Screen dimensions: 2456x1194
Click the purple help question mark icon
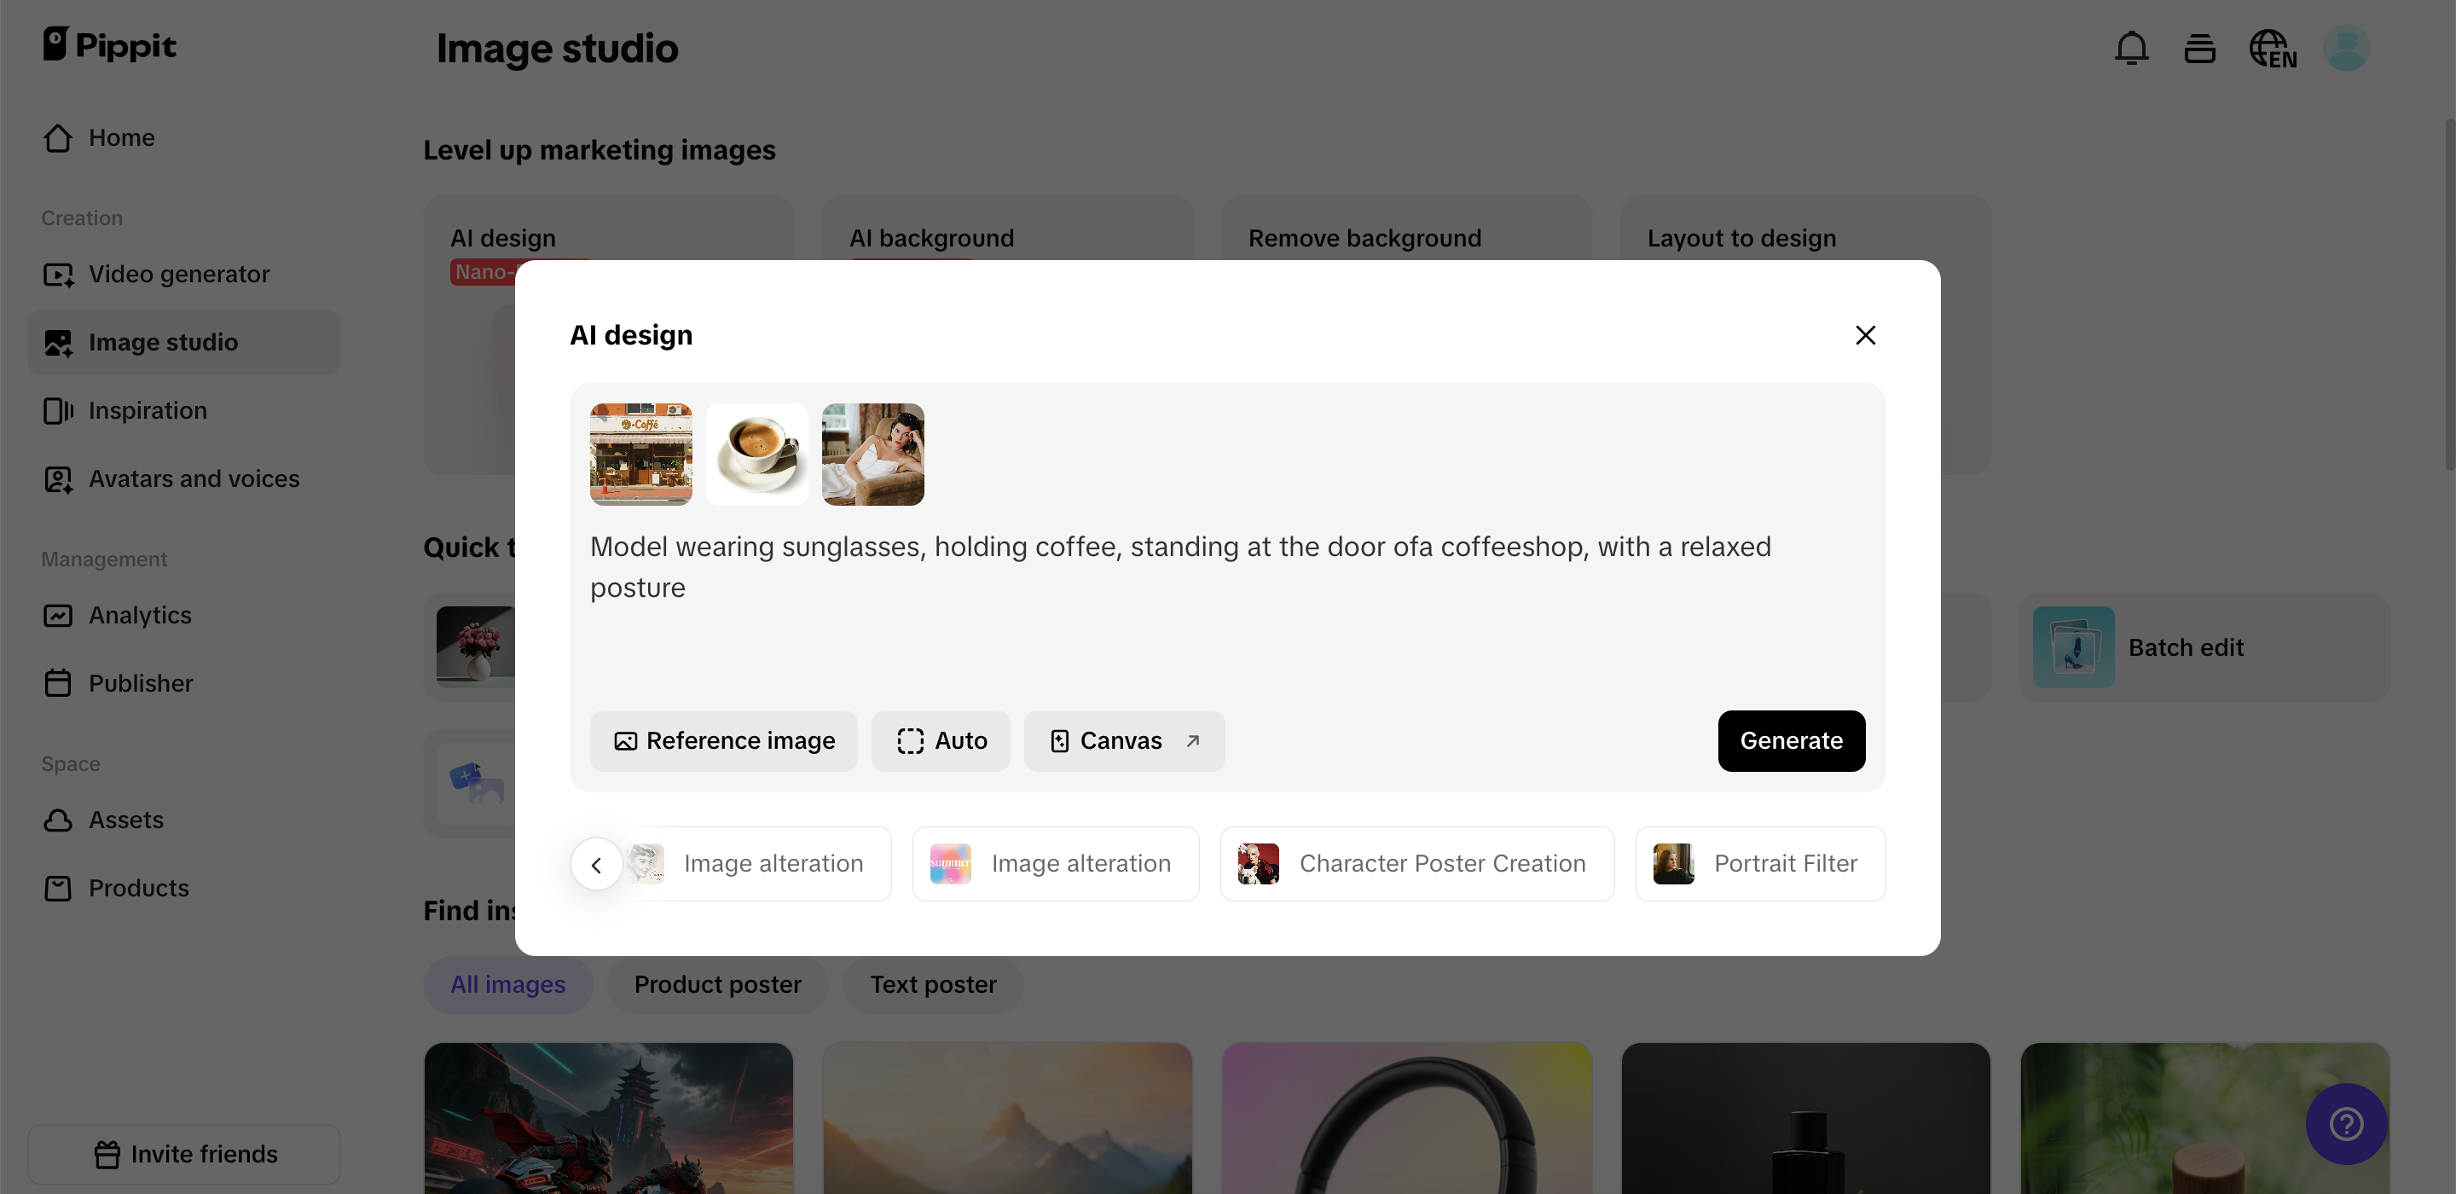[2345, 1123]
